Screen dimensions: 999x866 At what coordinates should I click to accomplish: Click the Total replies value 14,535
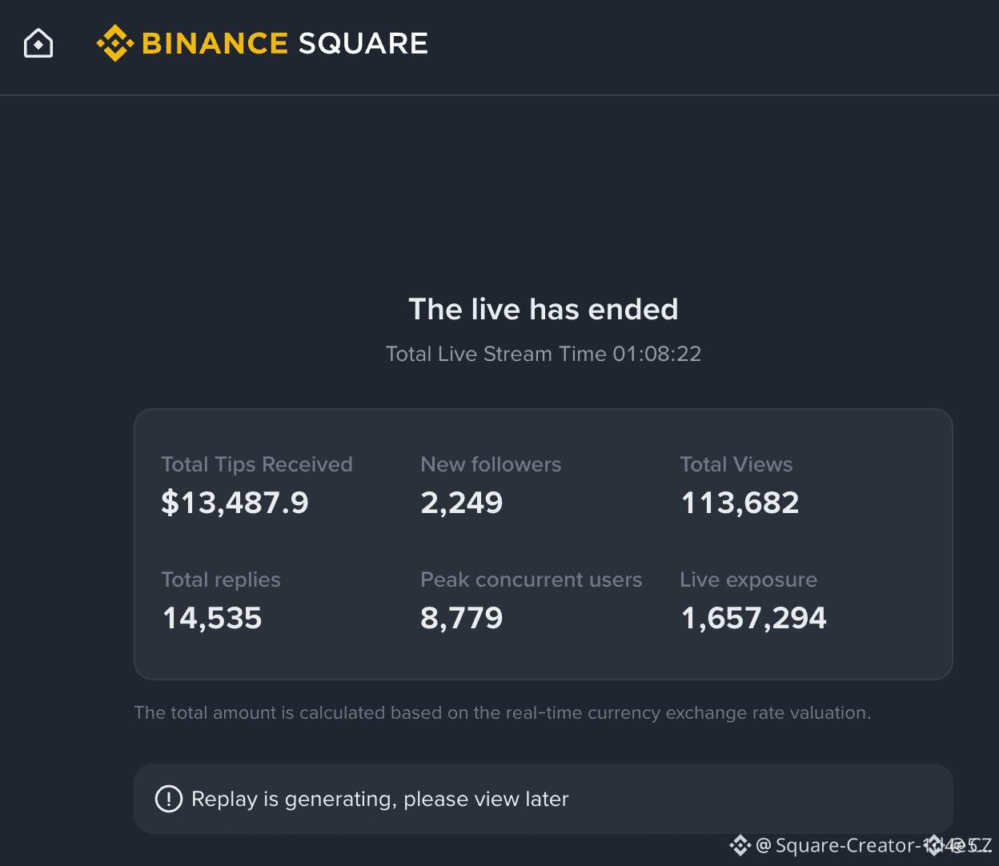point(212,618)
